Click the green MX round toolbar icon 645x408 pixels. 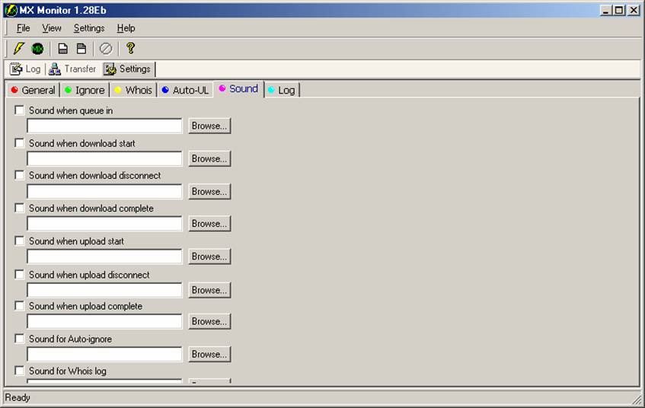click(x=37, y=48)
